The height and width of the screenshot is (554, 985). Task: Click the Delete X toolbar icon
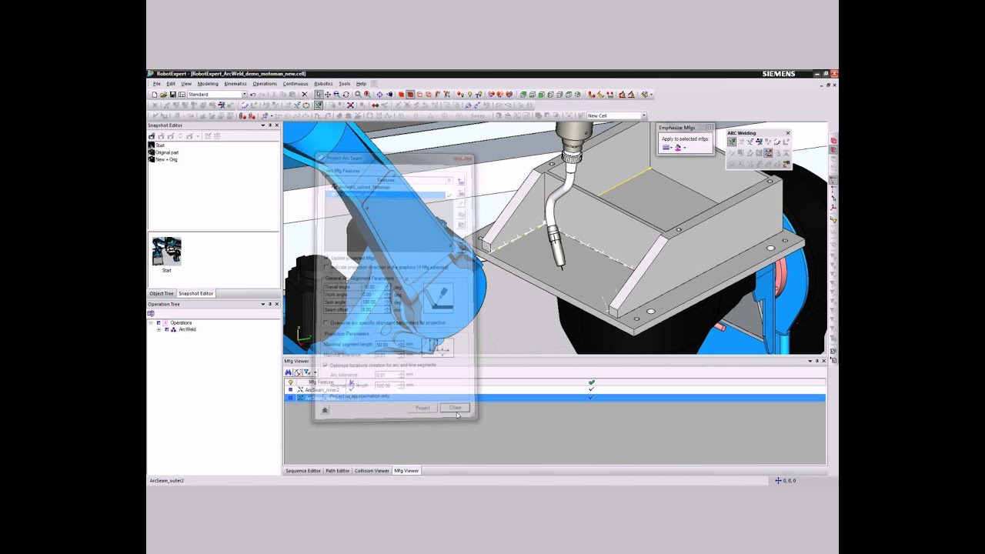point(305,95)
